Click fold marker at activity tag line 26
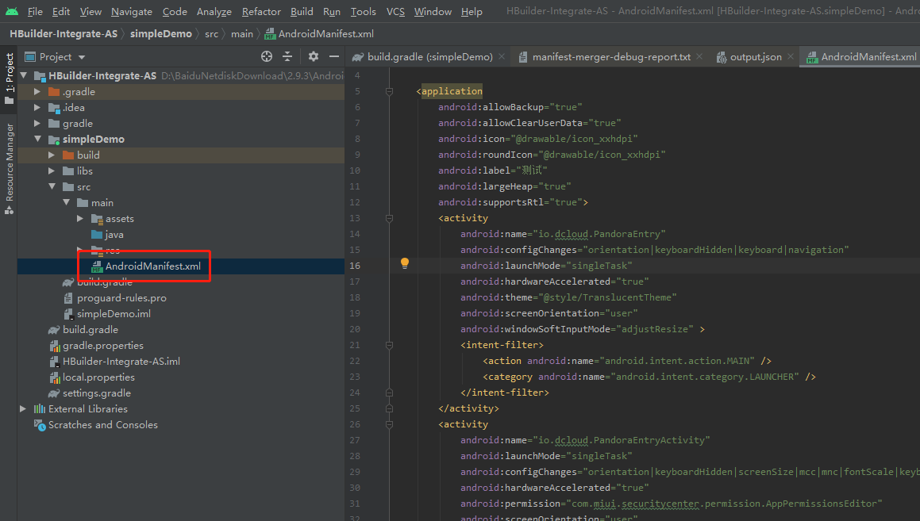Viewport: 920px width, 521px height. (389, 424)
